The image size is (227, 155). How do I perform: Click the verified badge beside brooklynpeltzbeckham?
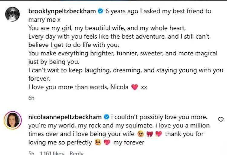click(x=100, y=11)
